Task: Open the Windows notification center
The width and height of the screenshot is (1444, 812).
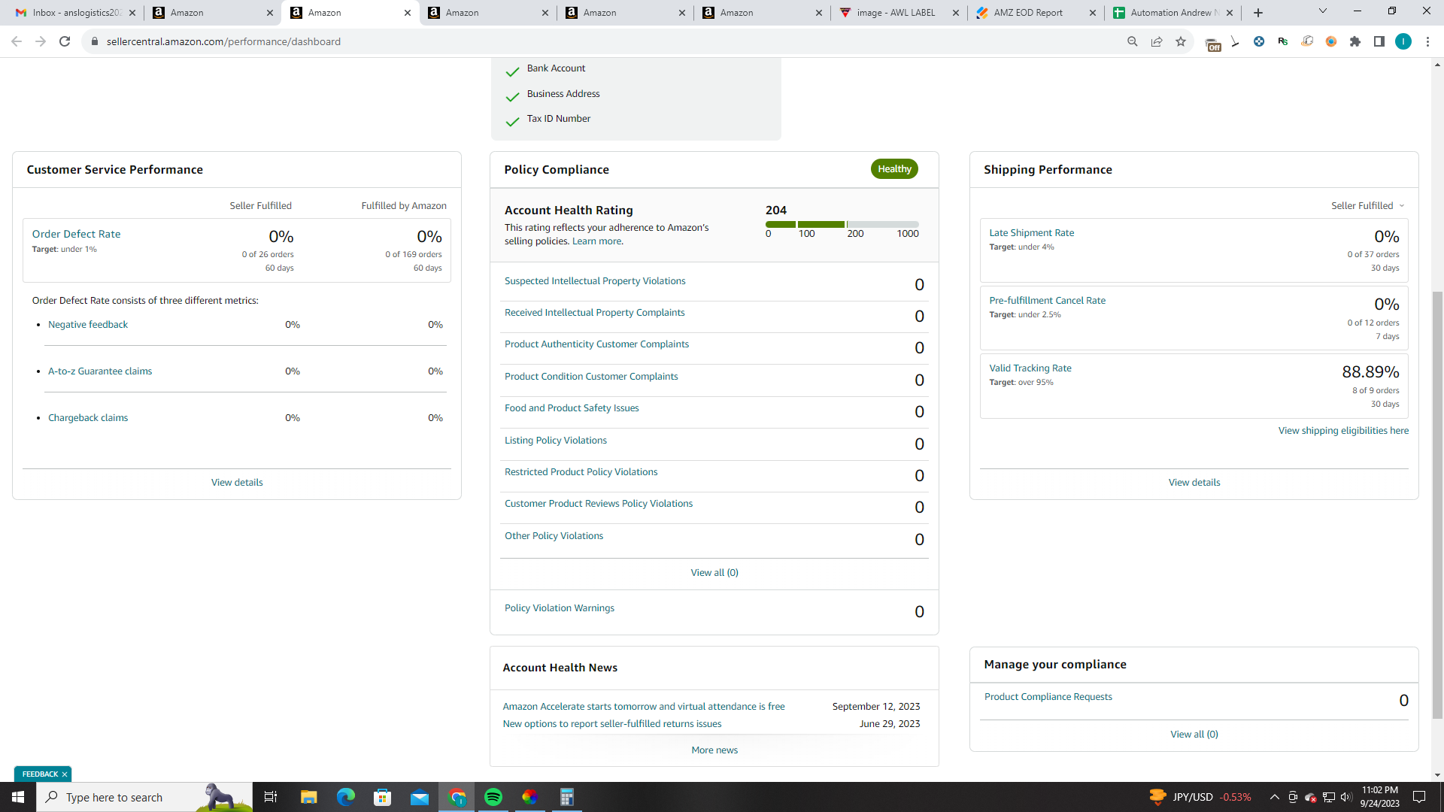Action: tap(1419, 797)
